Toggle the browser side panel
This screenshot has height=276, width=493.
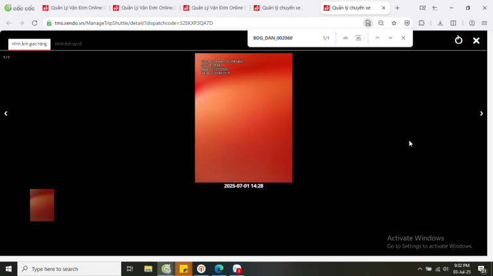point(453,23)
